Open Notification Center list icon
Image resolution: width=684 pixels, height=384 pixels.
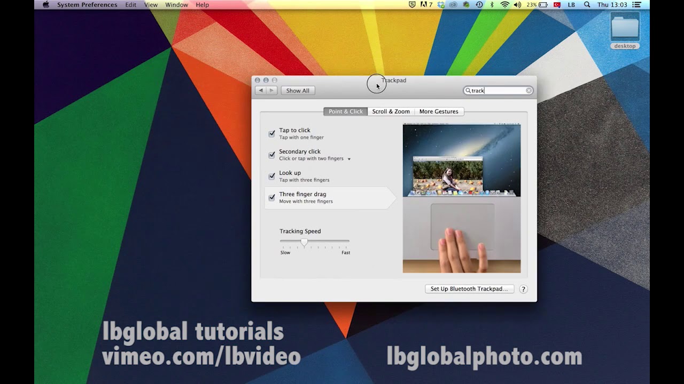[636, 5]
